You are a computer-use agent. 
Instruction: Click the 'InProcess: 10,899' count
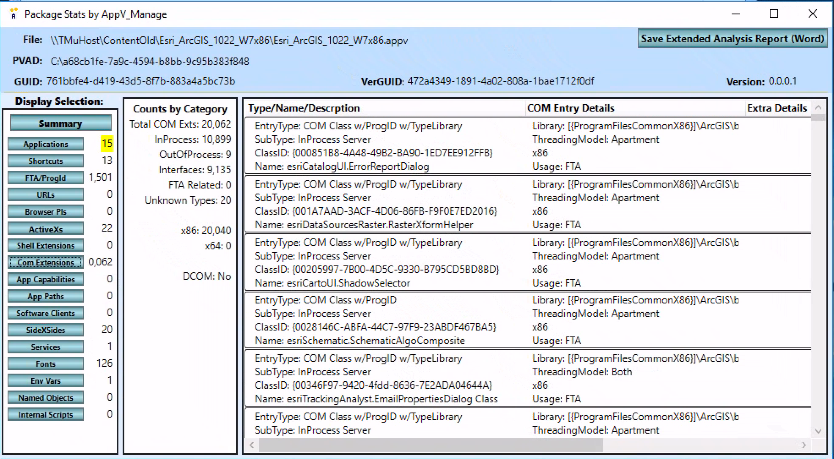(x=193, y=139)
